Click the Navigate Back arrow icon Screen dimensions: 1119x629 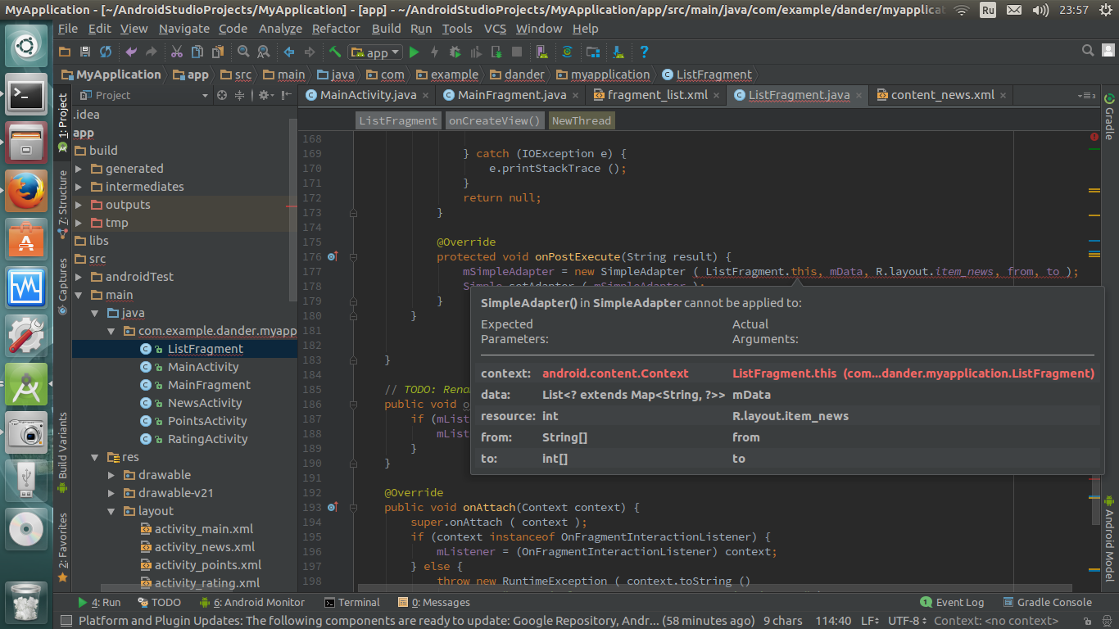click(289, 52)
